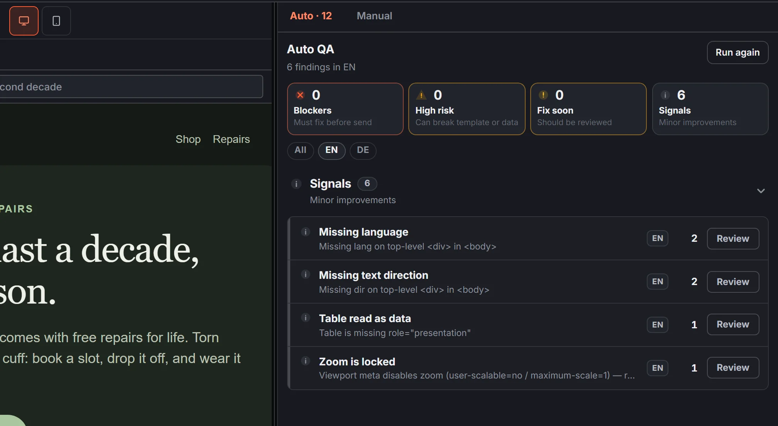The height and width of the screenshot is (426, 778).
Task: Open the Manual tab
Action: pos(374,16)
